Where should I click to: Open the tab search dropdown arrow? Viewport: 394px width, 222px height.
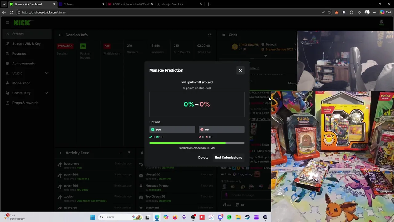4,4
